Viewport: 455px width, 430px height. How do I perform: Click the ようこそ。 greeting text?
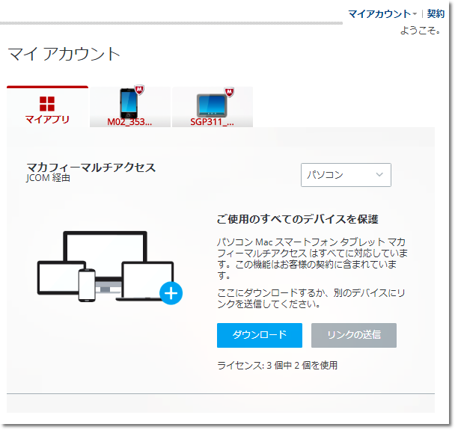click(420, 30)
